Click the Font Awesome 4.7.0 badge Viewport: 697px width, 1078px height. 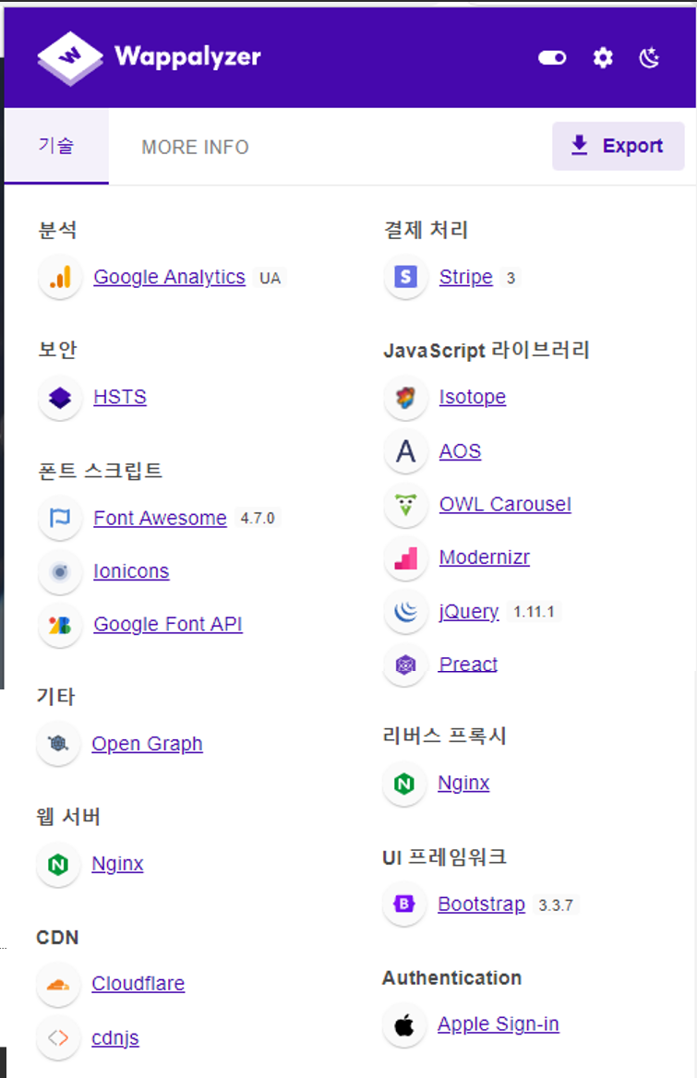click(x=257, y=519)
